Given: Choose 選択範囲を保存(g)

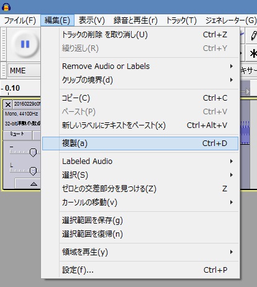Looking at the screenshot, I should pos(140,221).
